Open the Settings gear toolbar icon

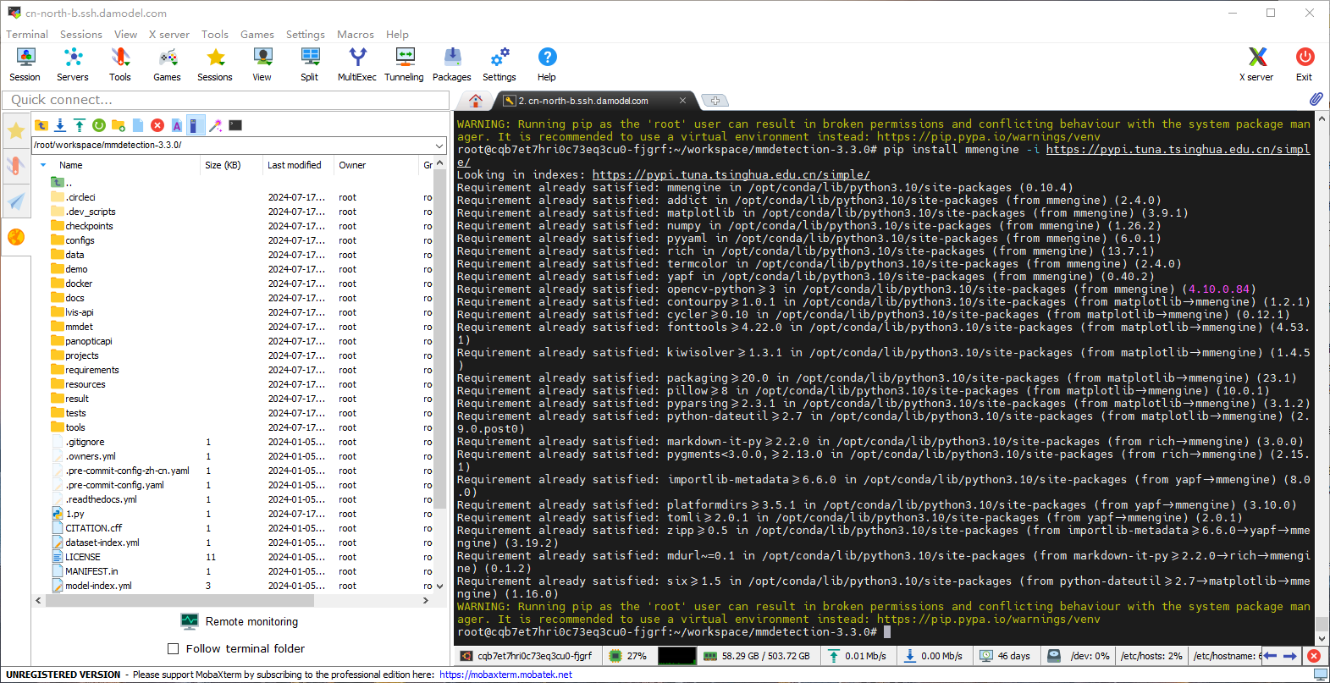point(499,64)
